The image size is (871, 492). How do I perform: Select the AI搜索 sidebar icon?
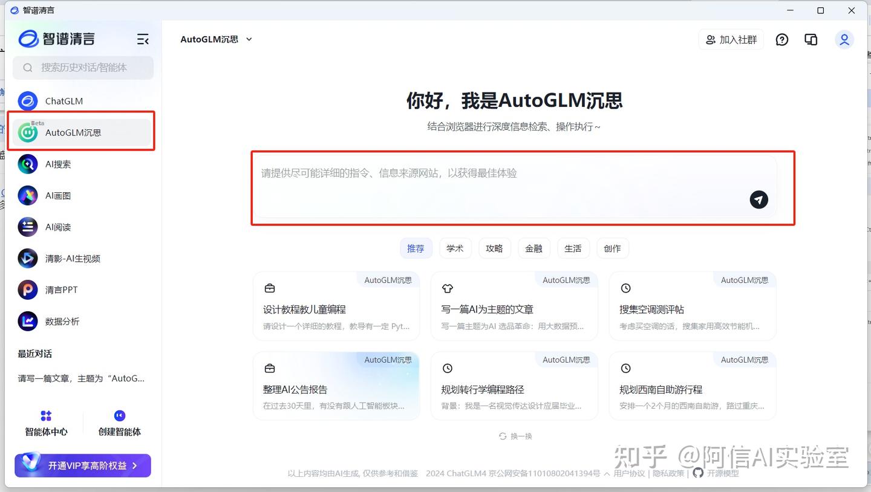[x=27, y=164]
